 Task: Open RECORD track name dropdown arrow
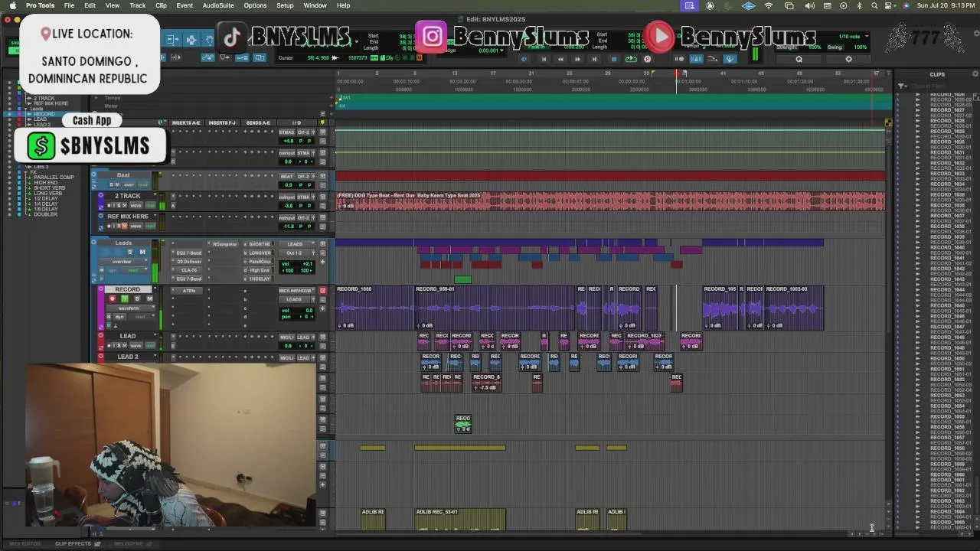[155, 289]
